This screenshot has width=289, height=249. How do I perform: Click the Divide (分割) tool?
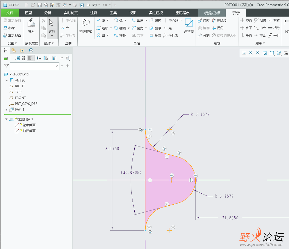(x=204, y=35)
